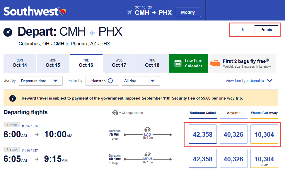Click the change planes icon above LAS
Screen dimensions: 285x171
click(147, 129)
